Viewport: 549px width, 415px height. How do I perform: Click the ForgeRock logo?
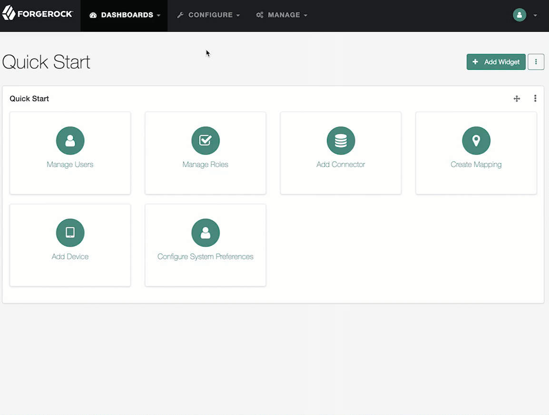click(38, 14)
